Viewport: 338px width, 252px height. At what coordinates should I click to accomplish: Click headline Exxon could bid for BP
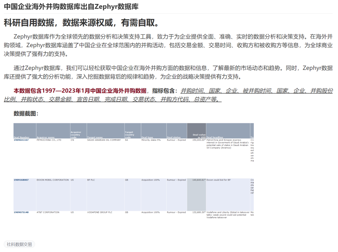coord(218,180)
